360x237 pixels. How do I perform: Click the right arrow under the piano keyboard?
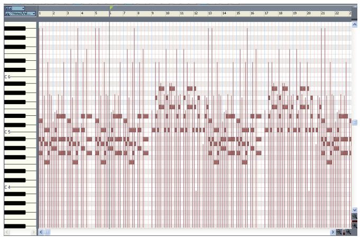click(x=33, y=232)
